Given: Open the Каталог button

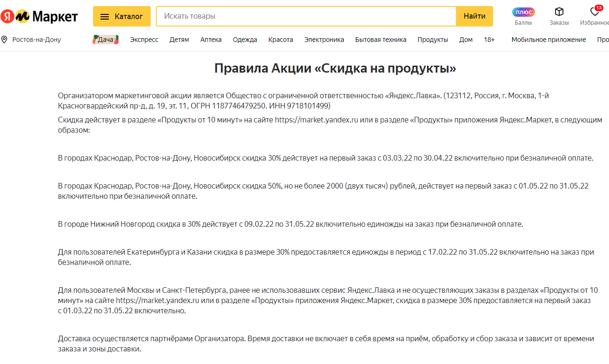Looking at the screenshot, I should (x=122, y=16).
